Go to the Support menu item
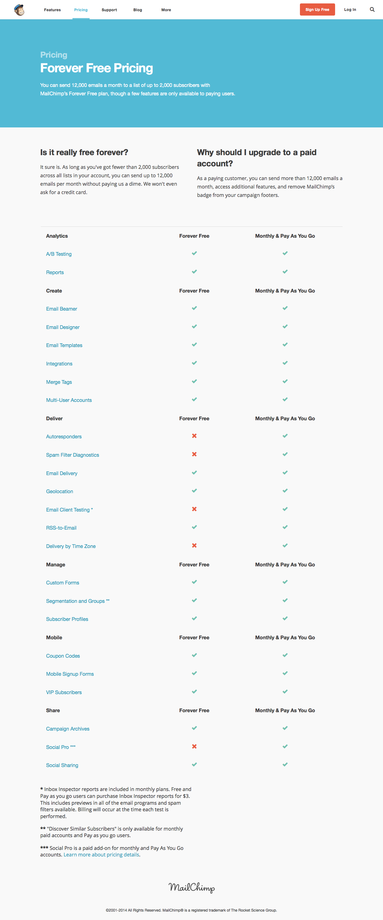The width and height of the screenshot is (383, 920). [109, 10]
